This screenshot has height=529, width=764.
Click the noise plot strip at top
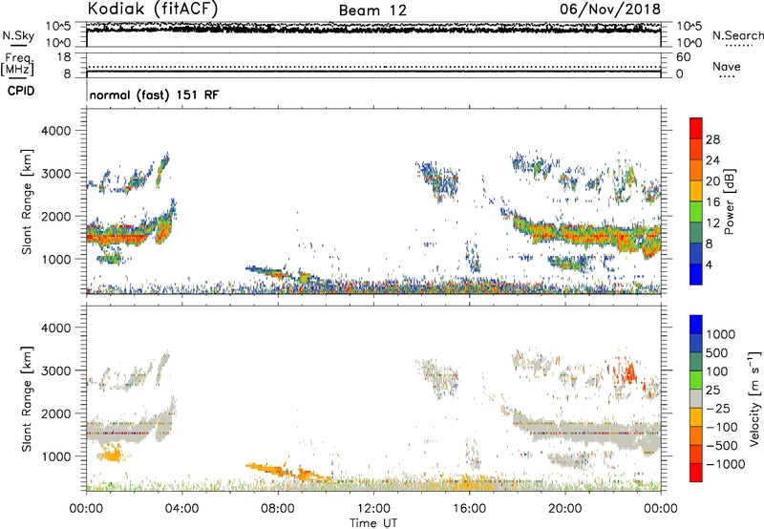point(373,34)
